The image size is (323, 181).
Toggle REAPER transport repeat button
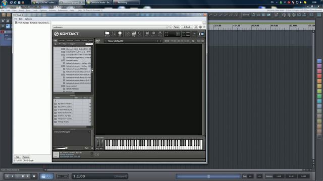(43, 176)
